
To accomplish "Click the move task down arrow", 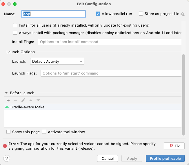I will click(x=38, y=100).
